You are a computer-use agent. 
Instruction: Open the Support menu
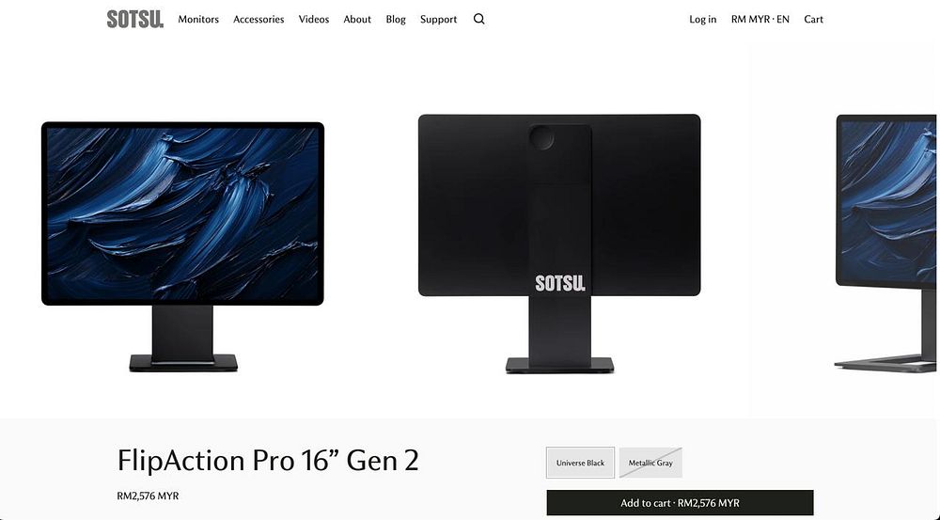tap(438, 19)
